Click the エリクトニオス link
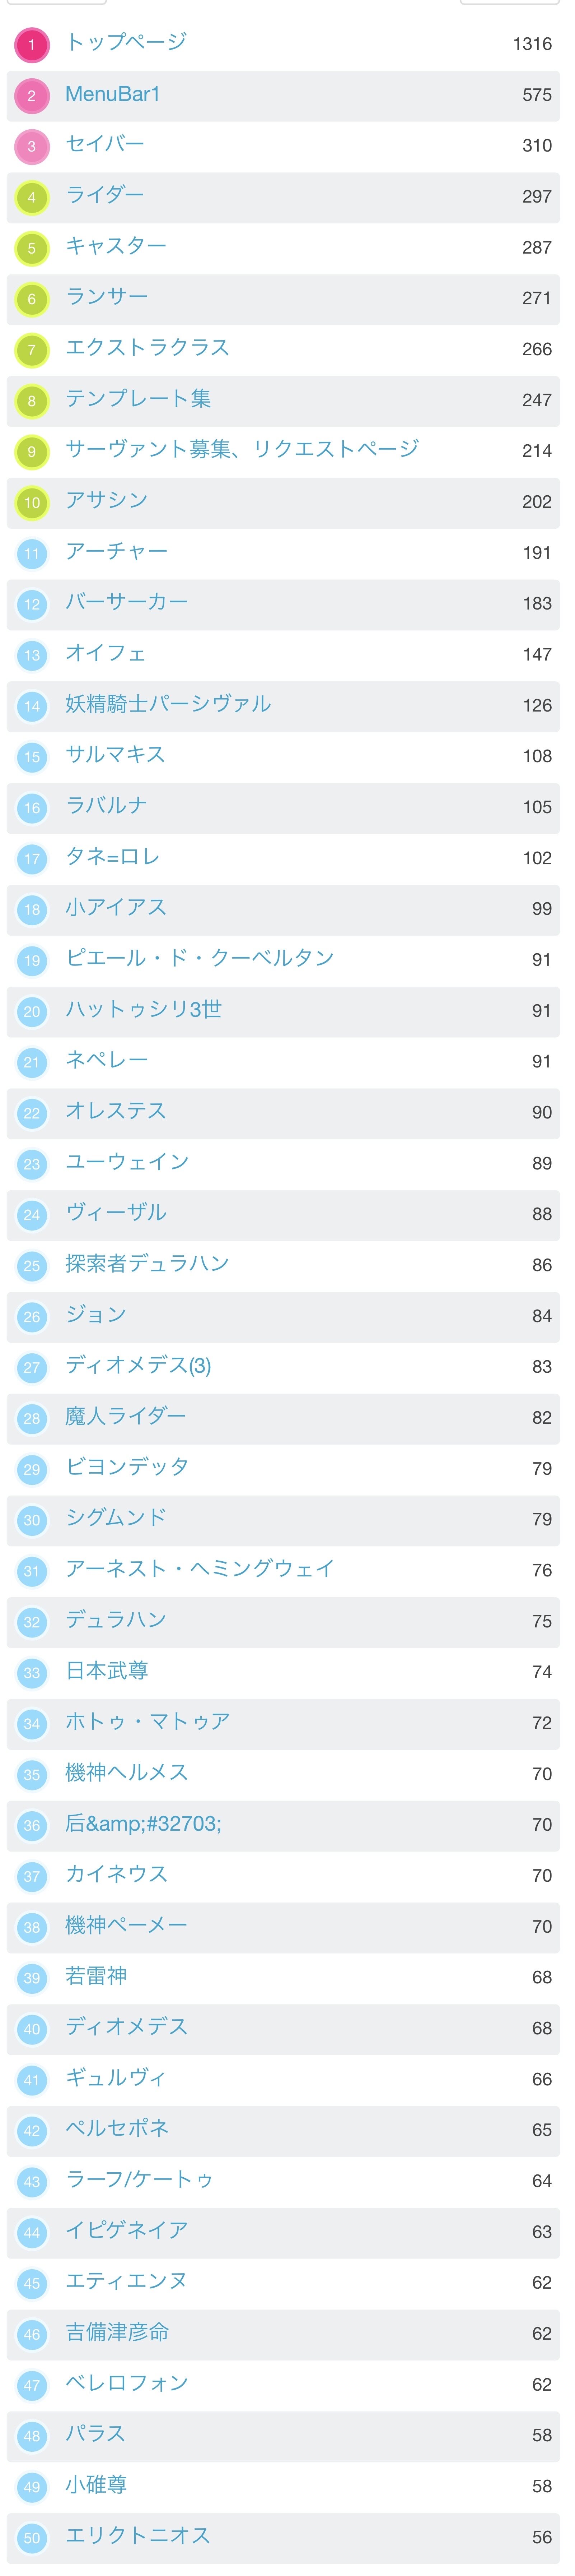The image size is (575, 2576). (x=138, y=2536)
